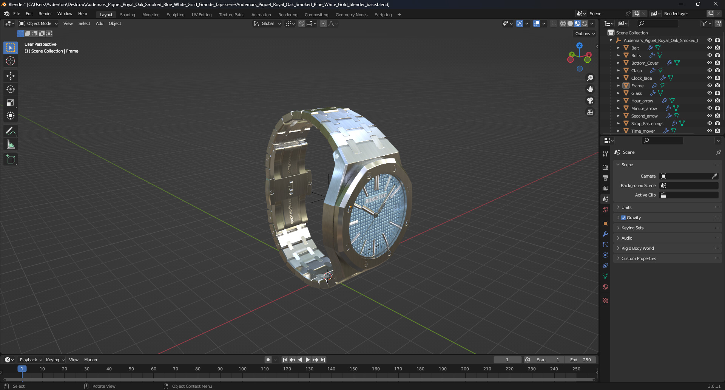Hide the Belt object in viewport
Viewport: 725px width, 390px height.
coord(710,48)
